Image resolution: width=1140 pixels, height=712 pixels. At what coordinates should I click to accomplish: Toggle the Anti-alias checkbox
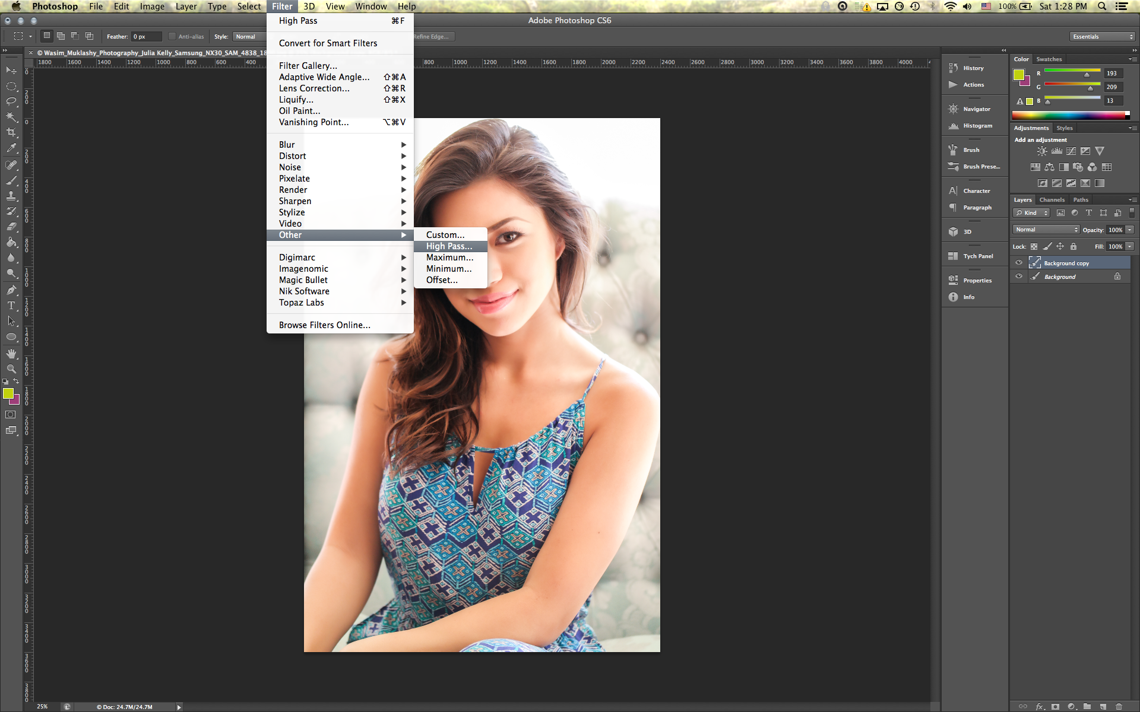click(172, 37)
